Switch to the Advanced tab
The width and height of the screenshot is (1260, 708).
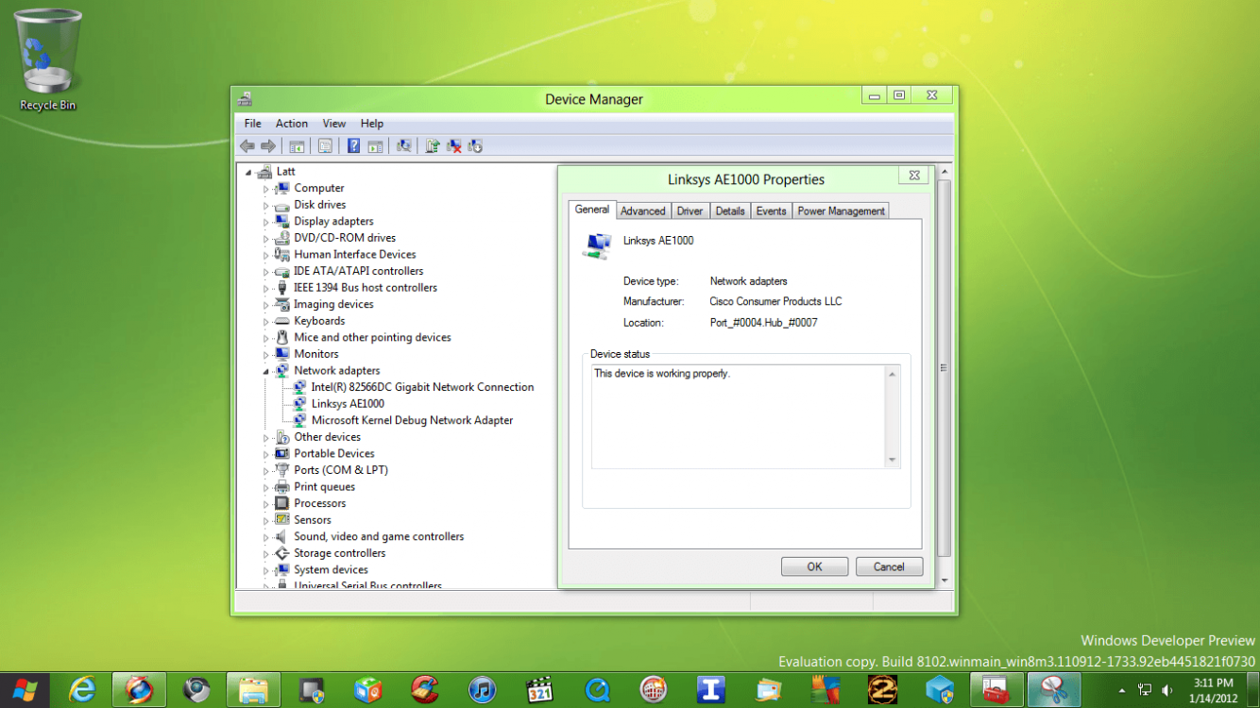coord(643,211)
